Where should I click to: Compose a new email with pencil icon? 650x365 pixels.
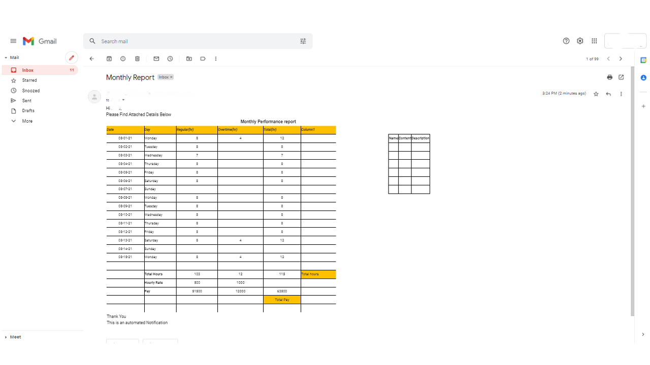[72, 58]
